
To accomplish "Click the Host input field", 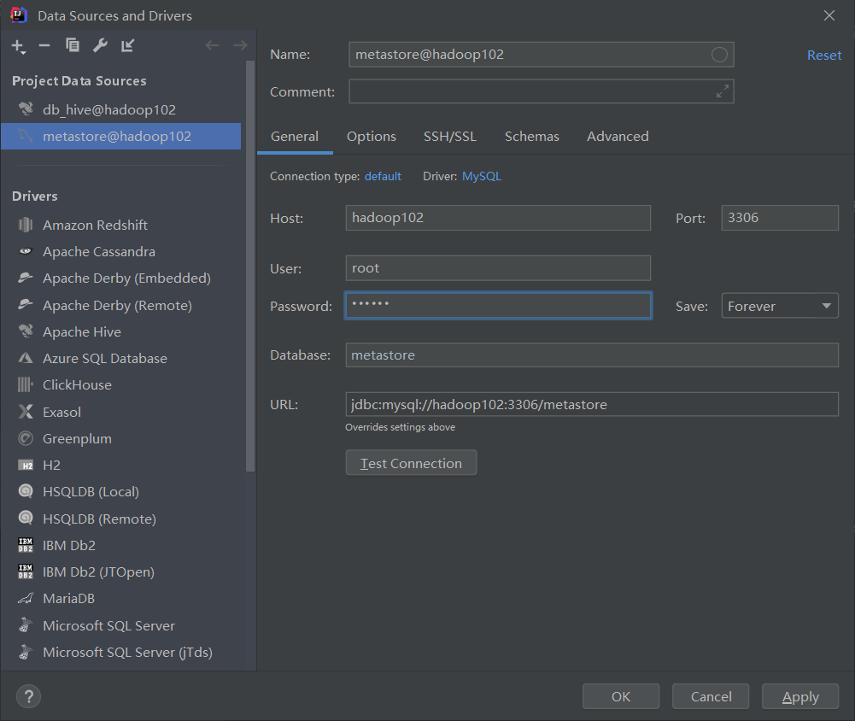I will (498, 218).
